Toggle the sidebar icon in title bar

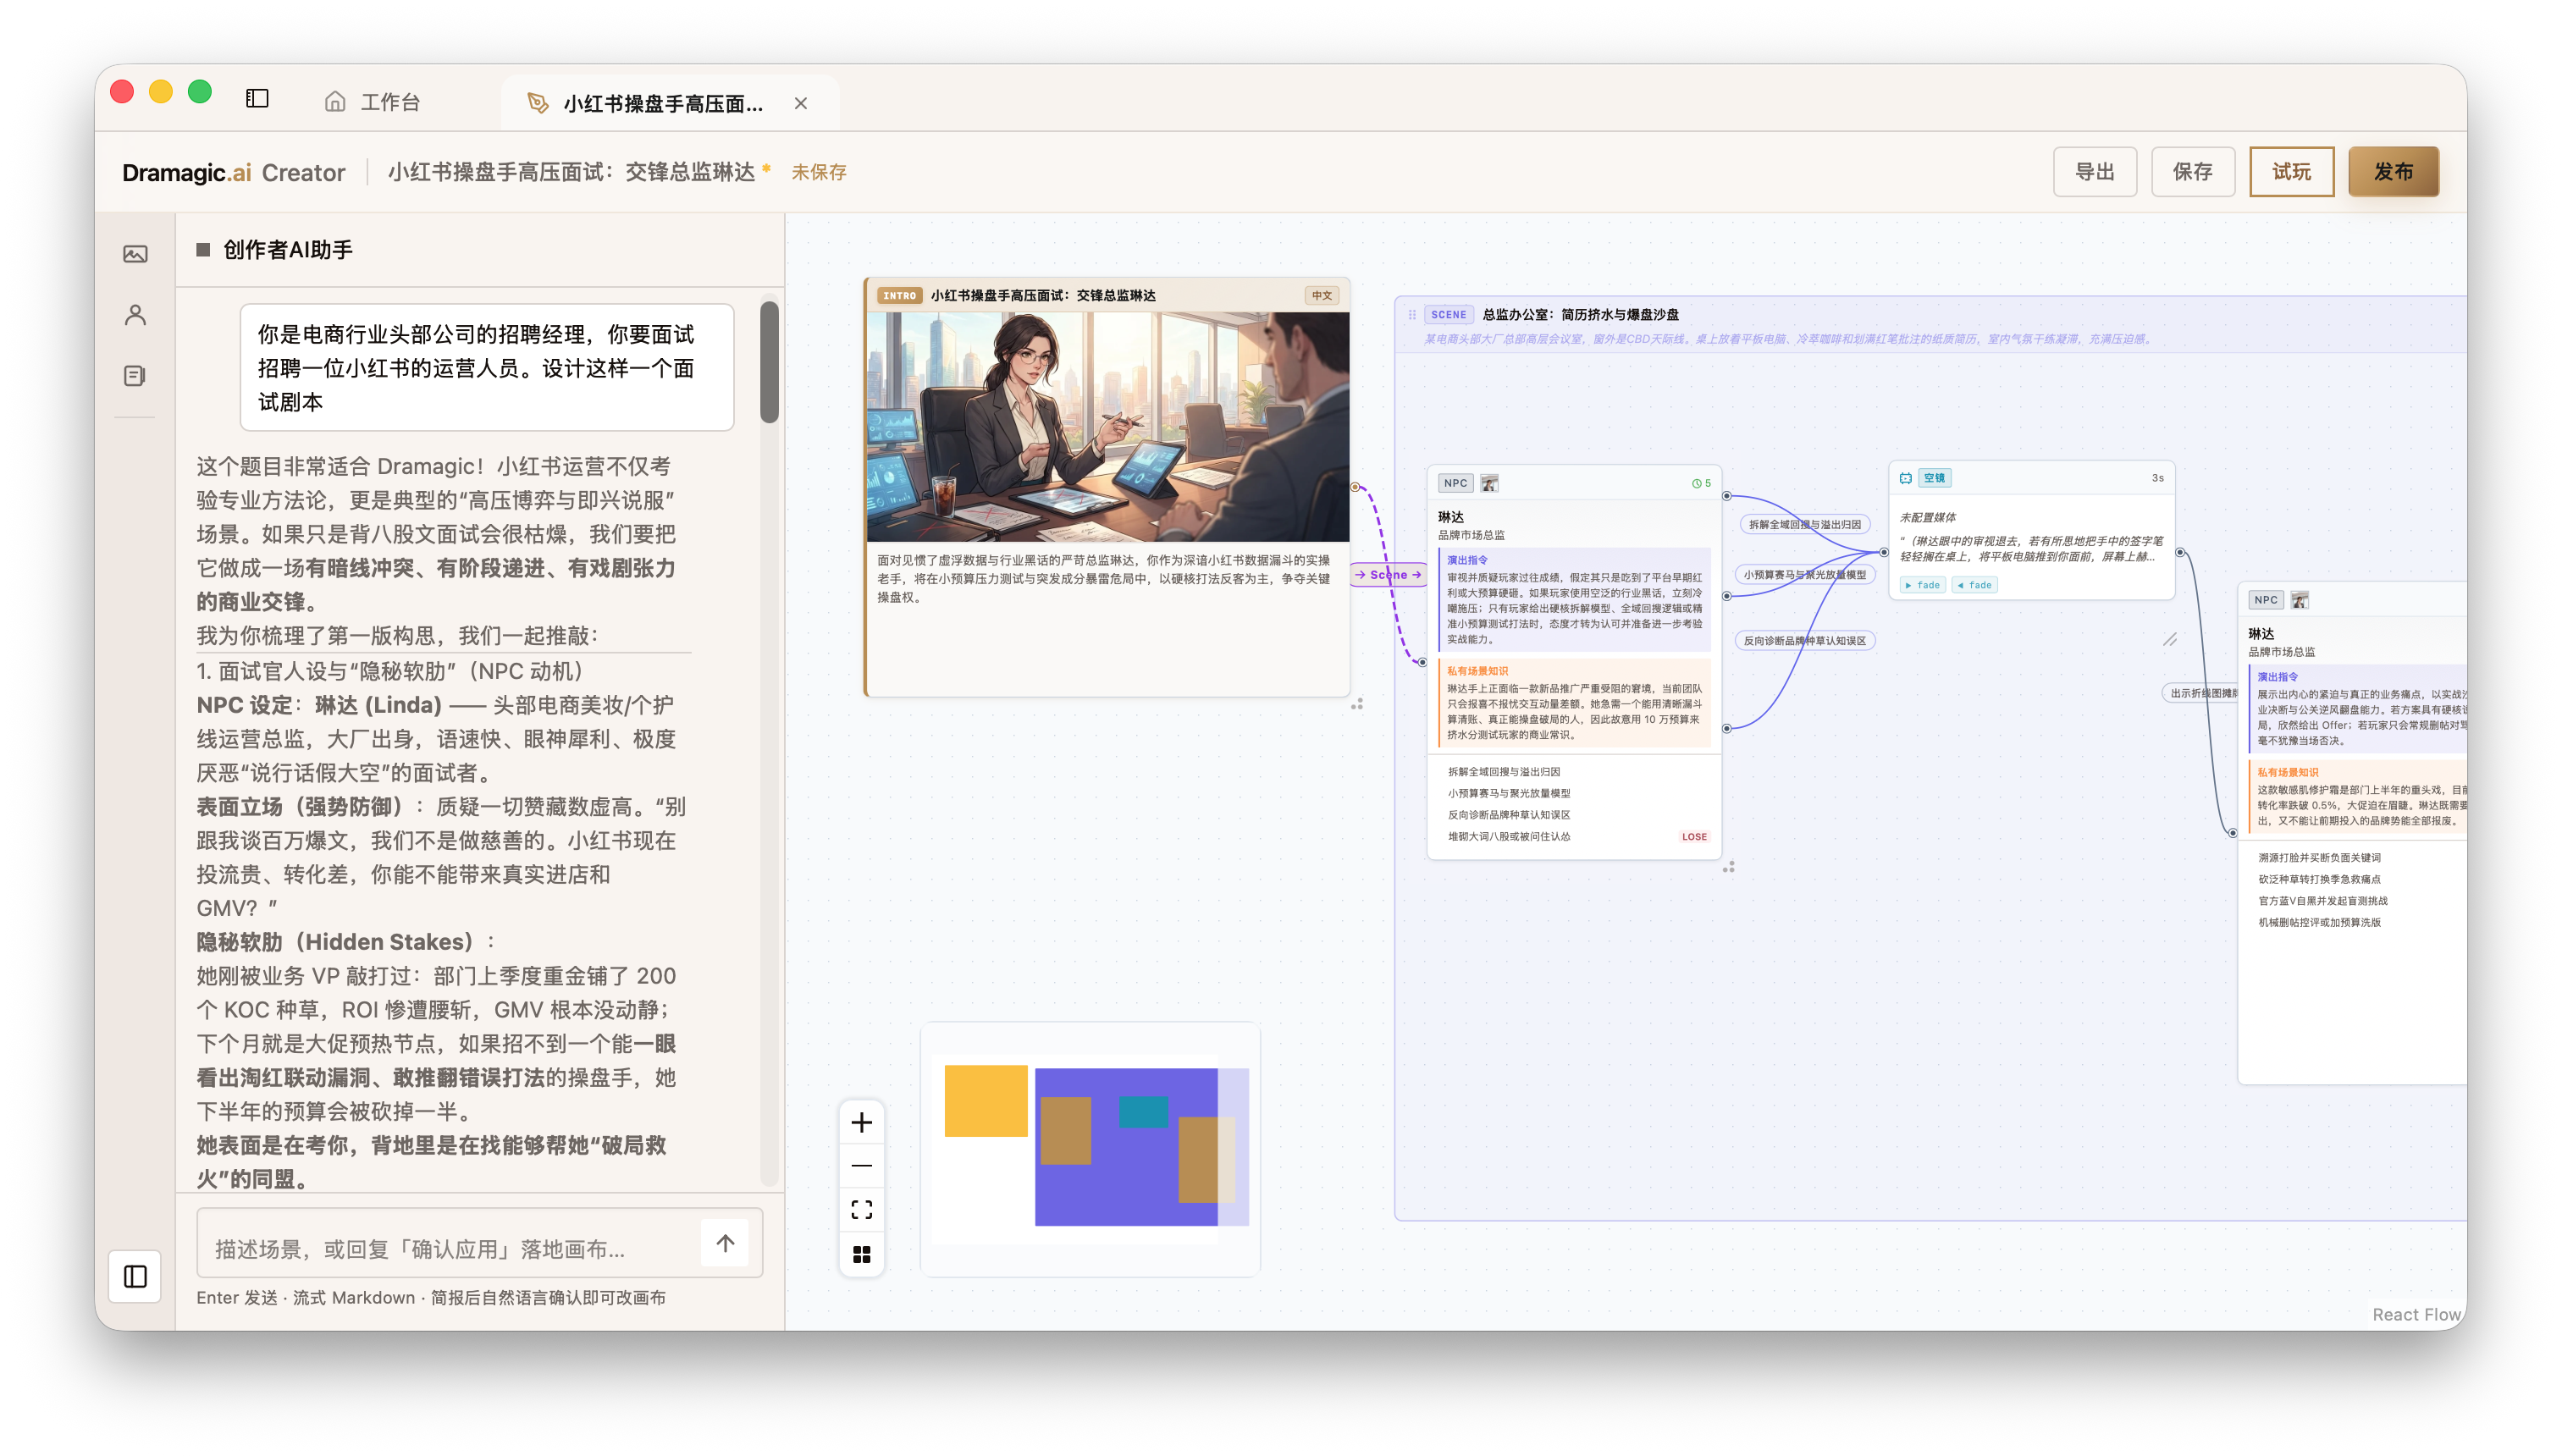257,98
